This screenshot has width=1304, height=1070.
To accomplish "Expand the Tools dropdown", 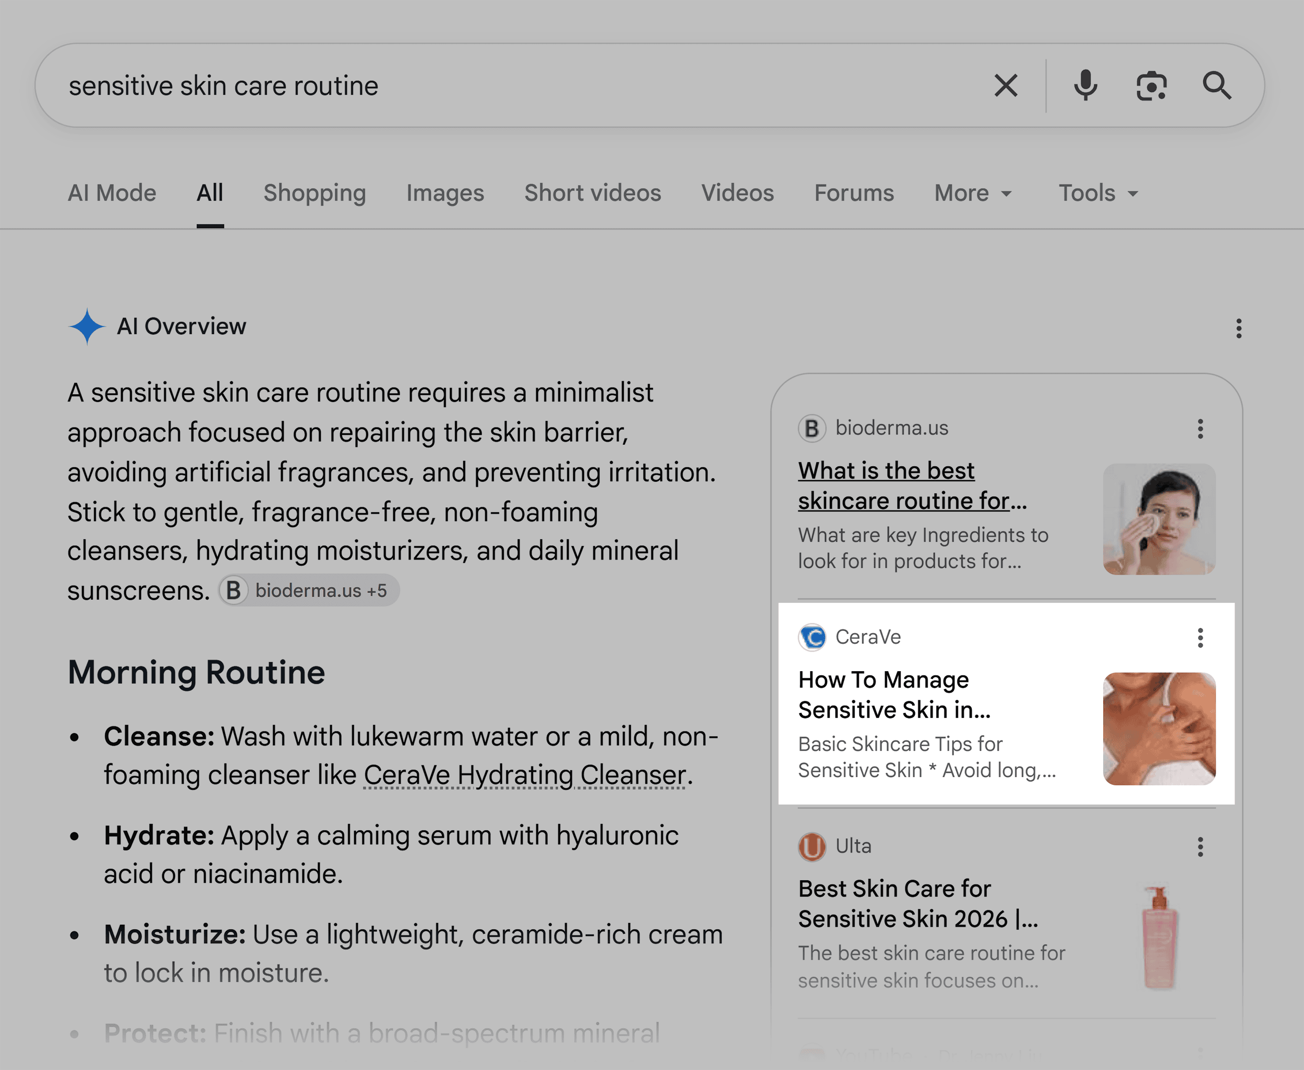I will 1098,193.
